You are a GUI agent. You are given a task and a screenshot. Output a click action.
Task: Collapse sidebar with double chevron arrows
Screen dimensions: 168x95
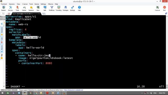coord(2,24)
